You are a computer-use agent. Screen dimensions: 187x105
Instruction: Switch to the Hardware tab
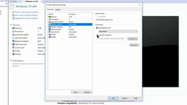[50, 9]
